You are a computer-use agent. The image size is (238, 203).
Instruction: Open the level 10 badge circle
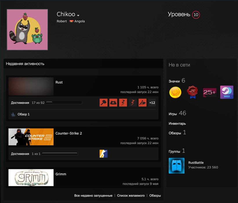(x=196, y=15)
